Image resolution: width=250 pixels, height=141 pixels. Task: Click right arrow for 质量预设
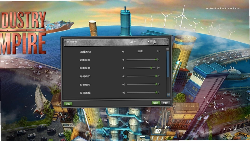point(158,51)
